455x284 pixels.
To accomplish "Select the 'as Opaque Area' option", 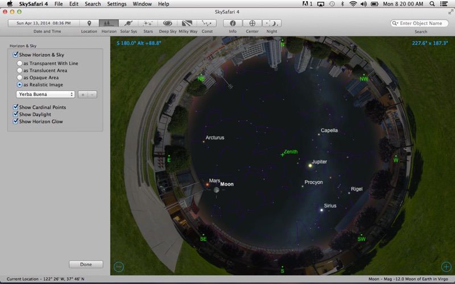I will (x=20, y=77).
